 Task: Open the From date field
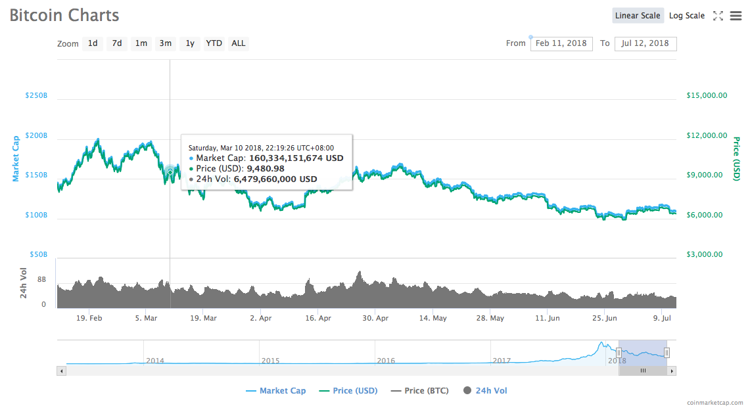pos(561,43)
